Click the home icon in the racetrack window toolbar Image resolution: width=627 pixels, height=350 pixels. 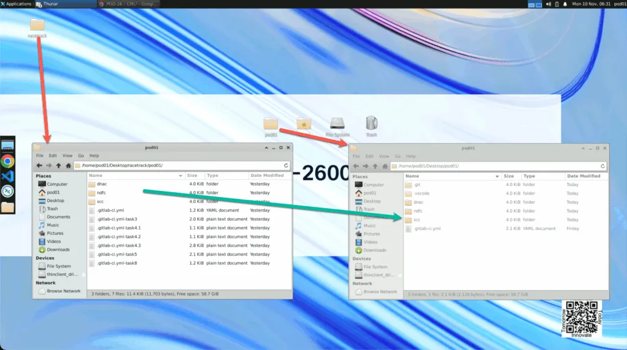pos(68,165)
